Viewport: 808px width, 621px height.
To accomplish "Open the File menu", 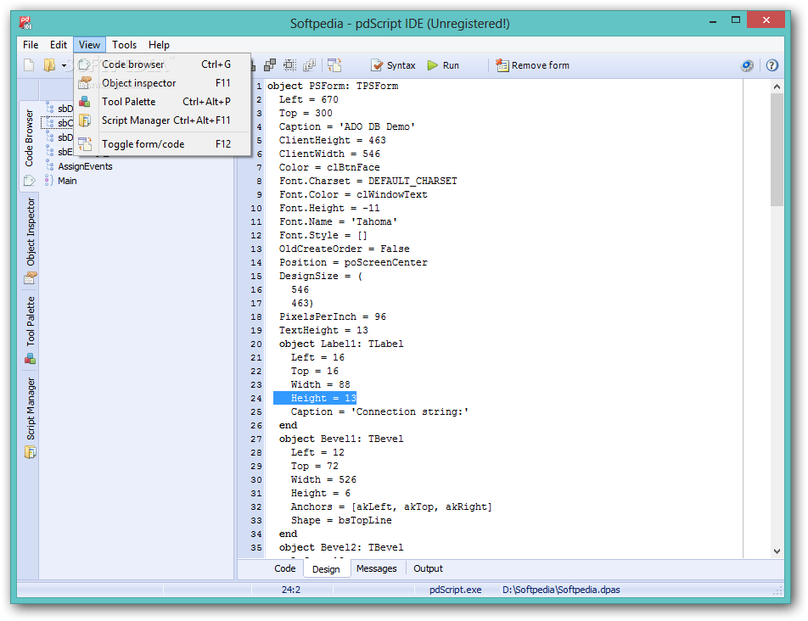I will pos(31,45).
